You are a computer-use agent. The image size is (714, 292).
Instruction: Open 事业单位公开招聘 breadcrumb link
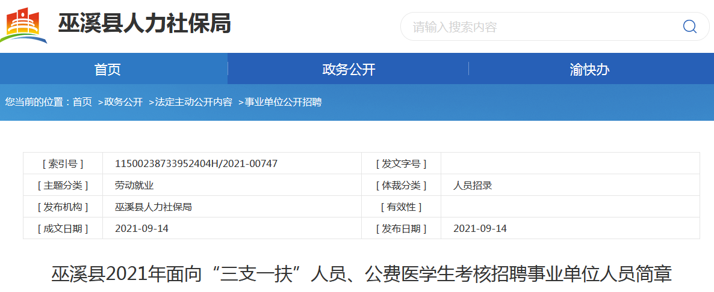[283, 102]
